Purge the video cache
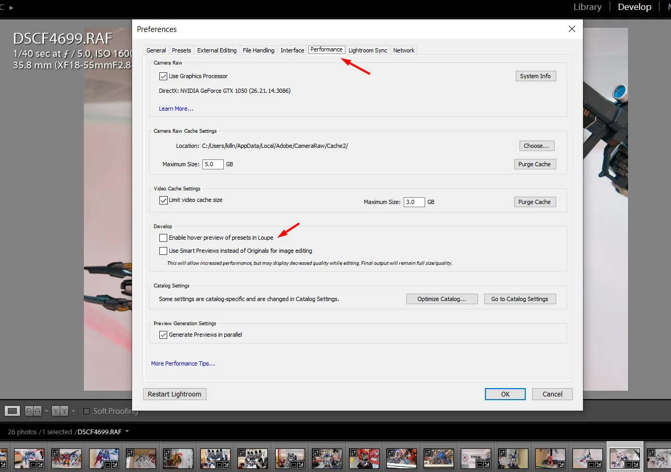 534,202
